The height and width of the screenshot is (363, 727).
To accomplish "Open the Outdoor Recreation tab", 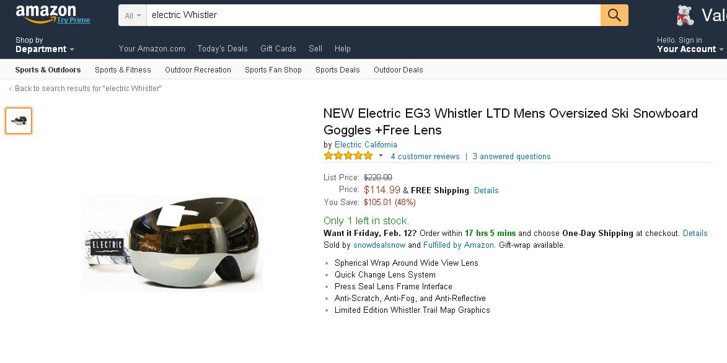I will click(198, 70).
